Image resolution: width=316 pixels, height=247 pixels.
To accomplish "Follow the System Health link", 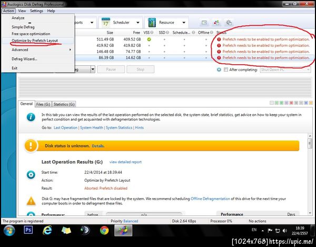I will coord(92,127).
